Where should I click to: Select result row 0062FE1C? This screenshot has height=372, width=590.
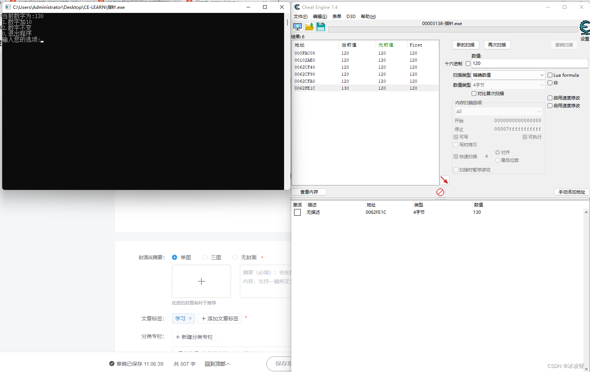(365, 88)
